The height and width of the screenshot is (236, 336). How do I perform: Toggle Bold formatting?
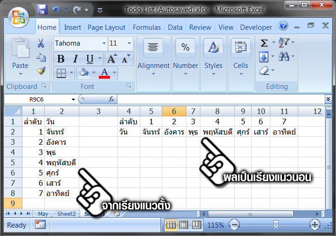(x=61, y=59)
